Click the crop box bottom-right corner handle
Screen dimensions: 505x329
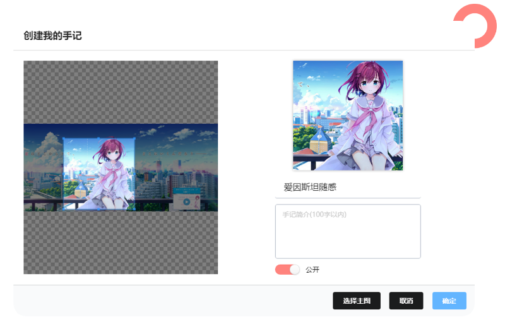click(x=134, y=209)
